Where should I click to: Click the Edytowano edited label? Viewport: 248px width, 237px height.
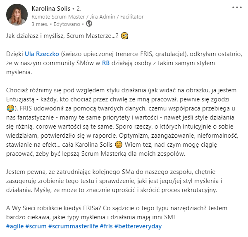[x=67, y=24]
